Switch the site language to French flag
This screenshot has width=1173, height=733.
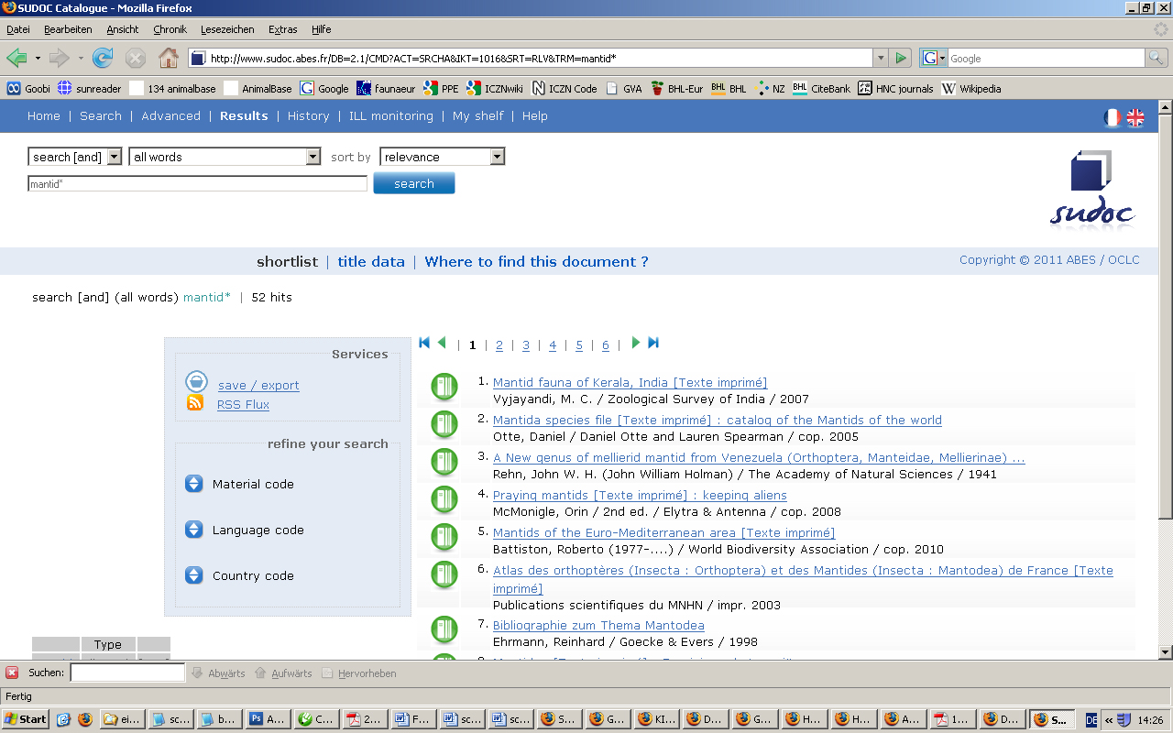[1113, 117]
